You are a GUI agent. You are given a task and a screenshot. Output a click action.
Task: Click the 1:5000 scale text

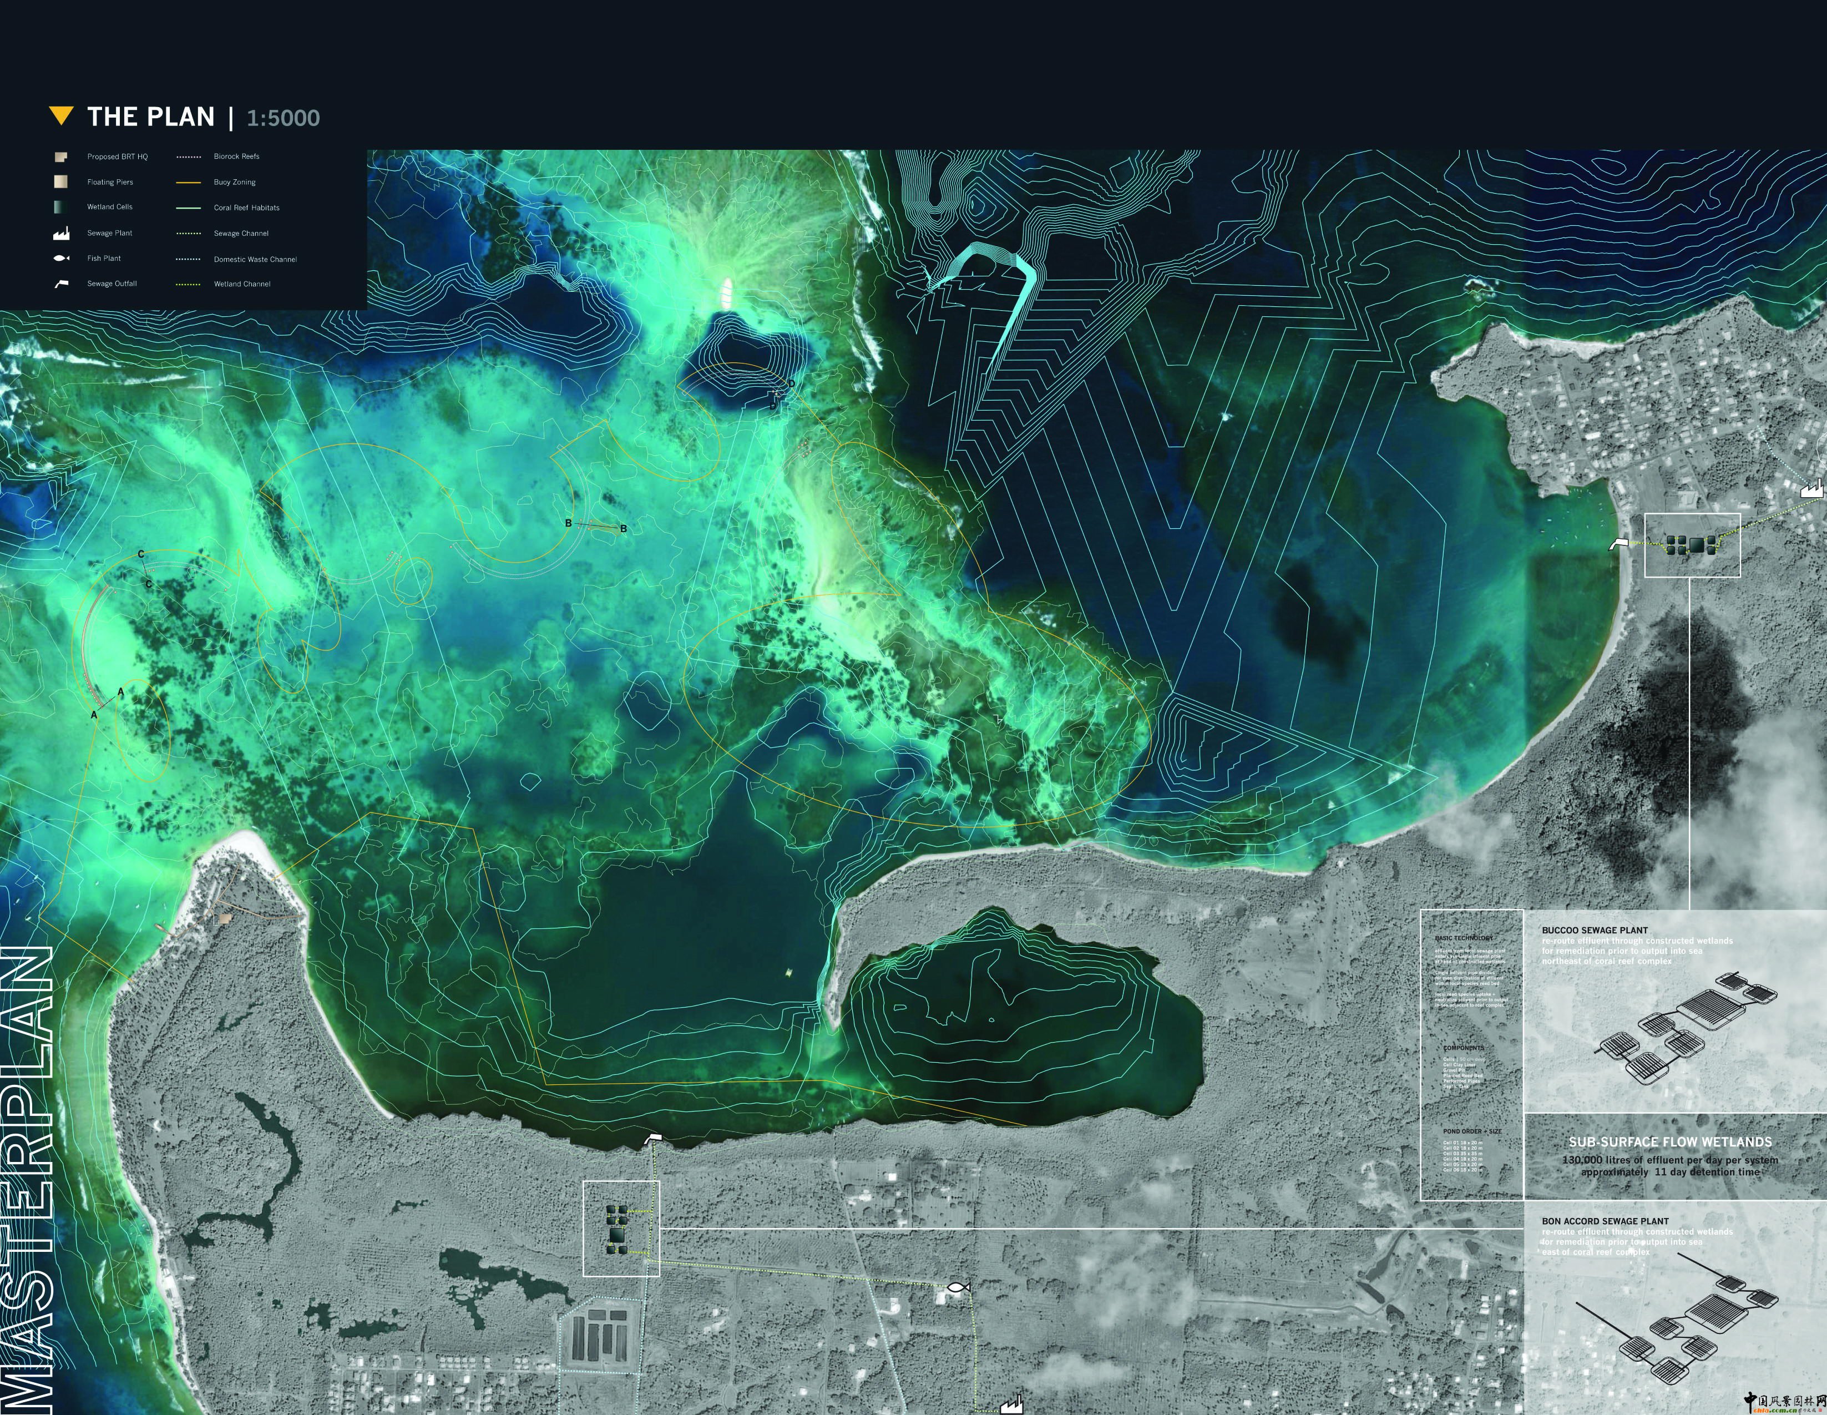click(283, 118)
